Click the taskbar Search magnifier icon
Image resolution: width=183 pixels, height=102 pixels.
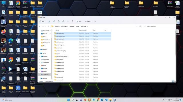(x=73, y=100)
